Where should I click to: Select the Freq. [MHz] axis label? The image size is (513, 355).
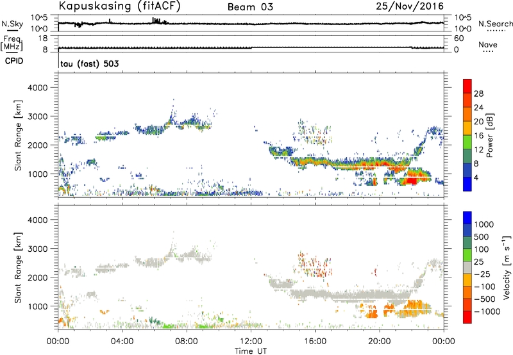12,44
